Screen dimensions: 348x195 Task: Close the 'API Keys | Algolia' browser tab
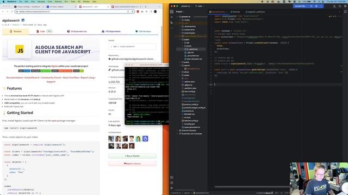point(76,6)
